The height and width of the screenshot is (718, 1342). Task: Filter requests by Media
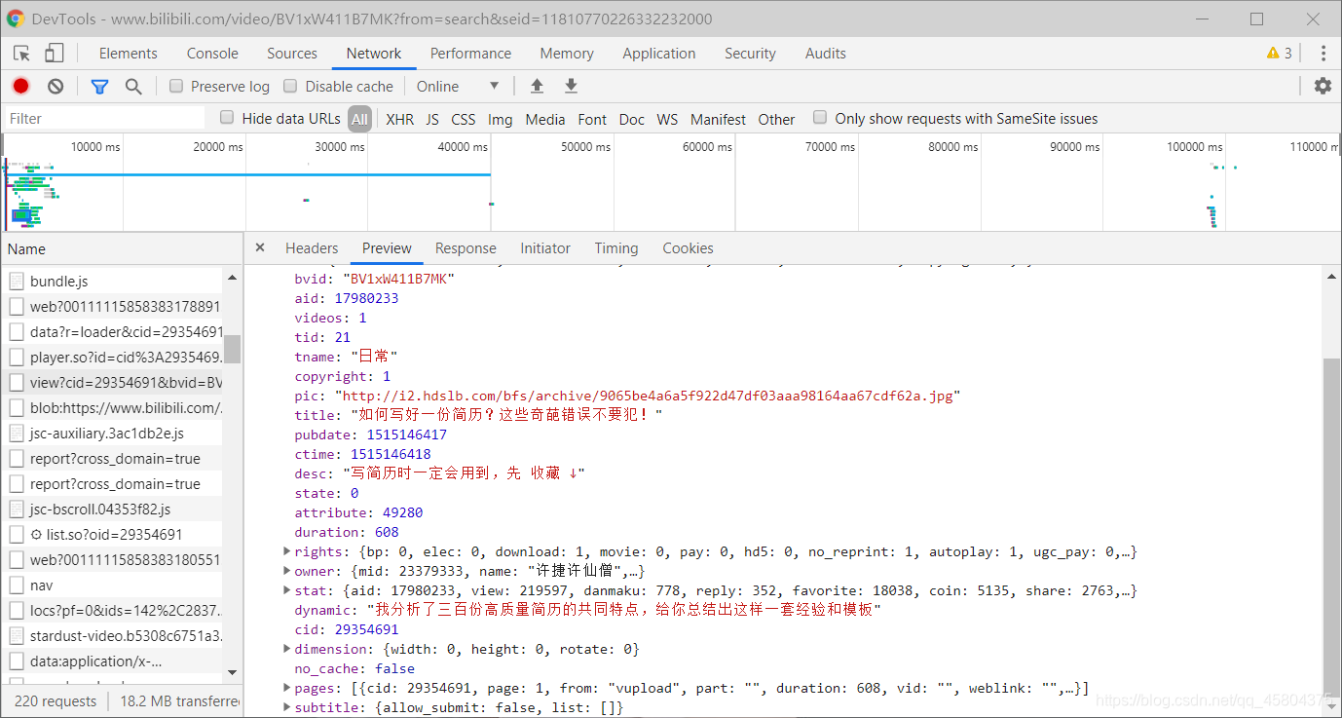tap(545, 119)
